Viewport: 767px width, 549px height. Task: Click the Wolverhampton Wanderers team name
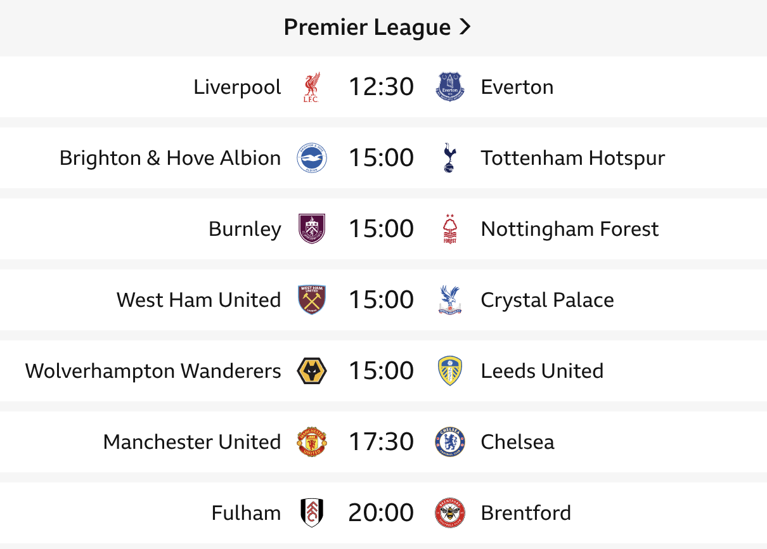[x=153, y=371]
